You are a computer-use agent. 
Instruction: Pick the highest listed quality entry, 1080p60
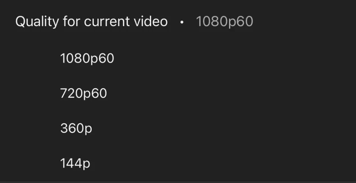click(87, 59)
